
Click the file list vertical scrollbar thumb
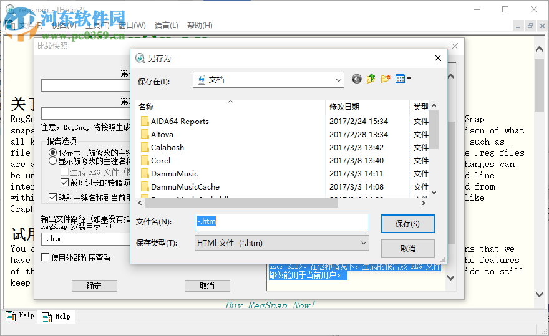[x=434, y=130]
